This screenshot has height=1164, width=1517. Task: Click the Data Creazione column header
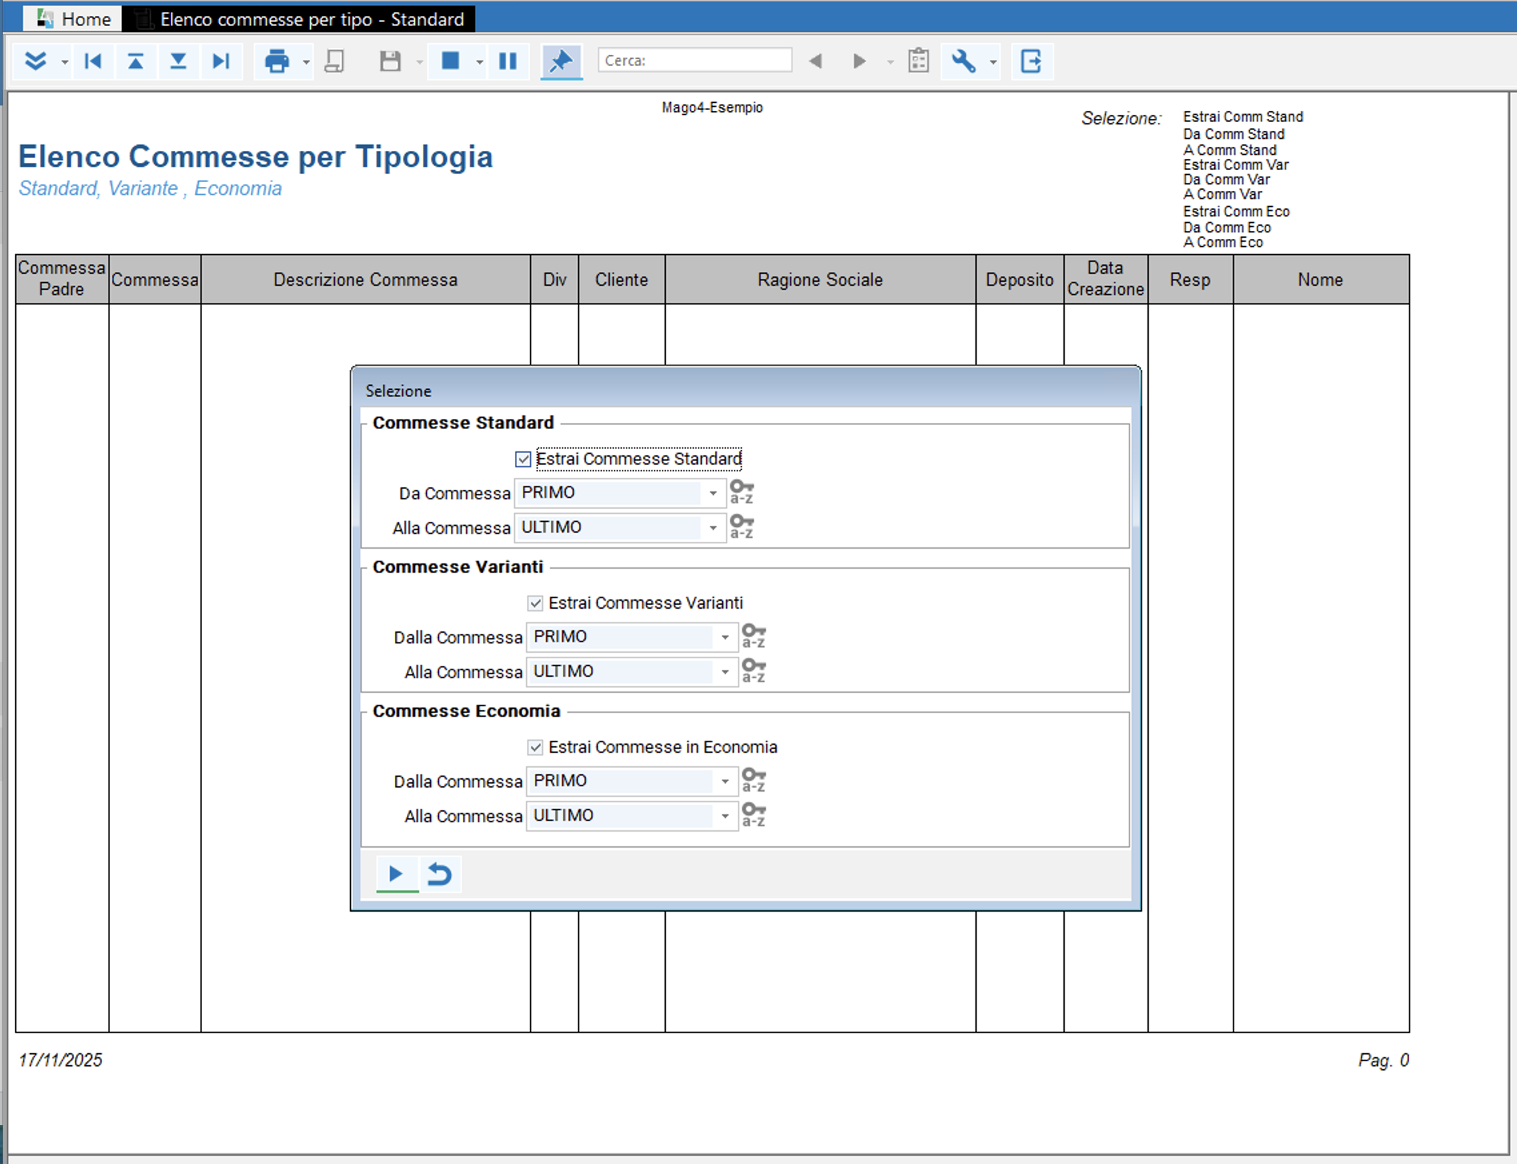coord(1105,278)
